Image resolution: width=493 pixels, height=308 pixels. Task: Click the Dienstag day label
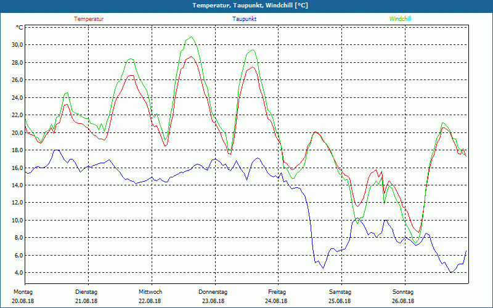click(x=86, y=292)
